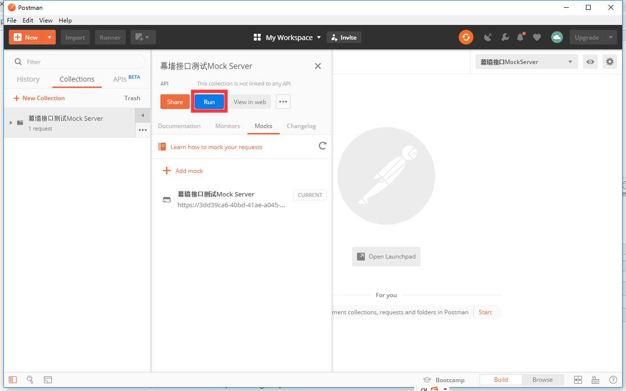
Task: Open the File menu
Action: pos(12,20)
